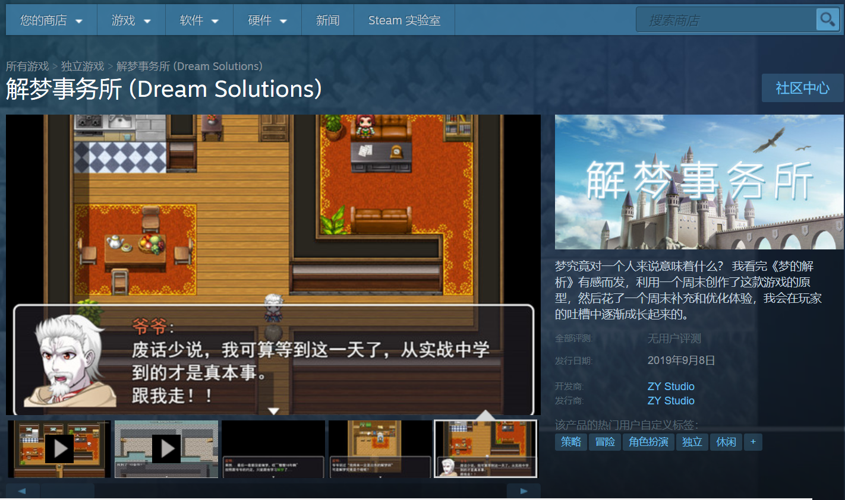Screen dimensions: 845x500
Task: Go to 所有游戏 breadcrumb link
Action: [27, 66]
